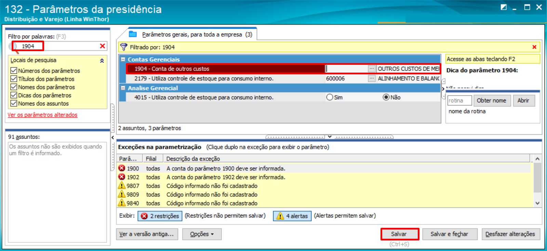Image resolution: width=547 pixels, height=251 pixels.
Task: Collapse 'Contas Gerenciais' group
Action: 123,59
